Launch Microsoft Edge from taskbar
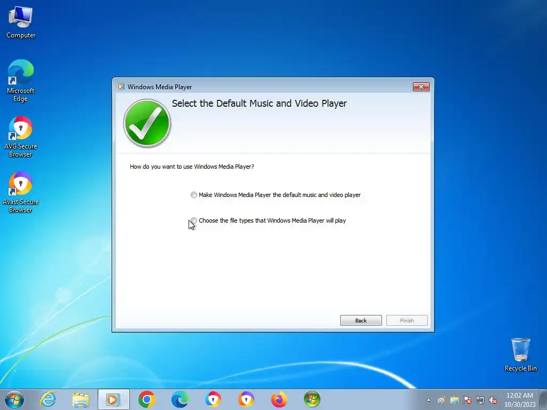 (x=179, y=399)
